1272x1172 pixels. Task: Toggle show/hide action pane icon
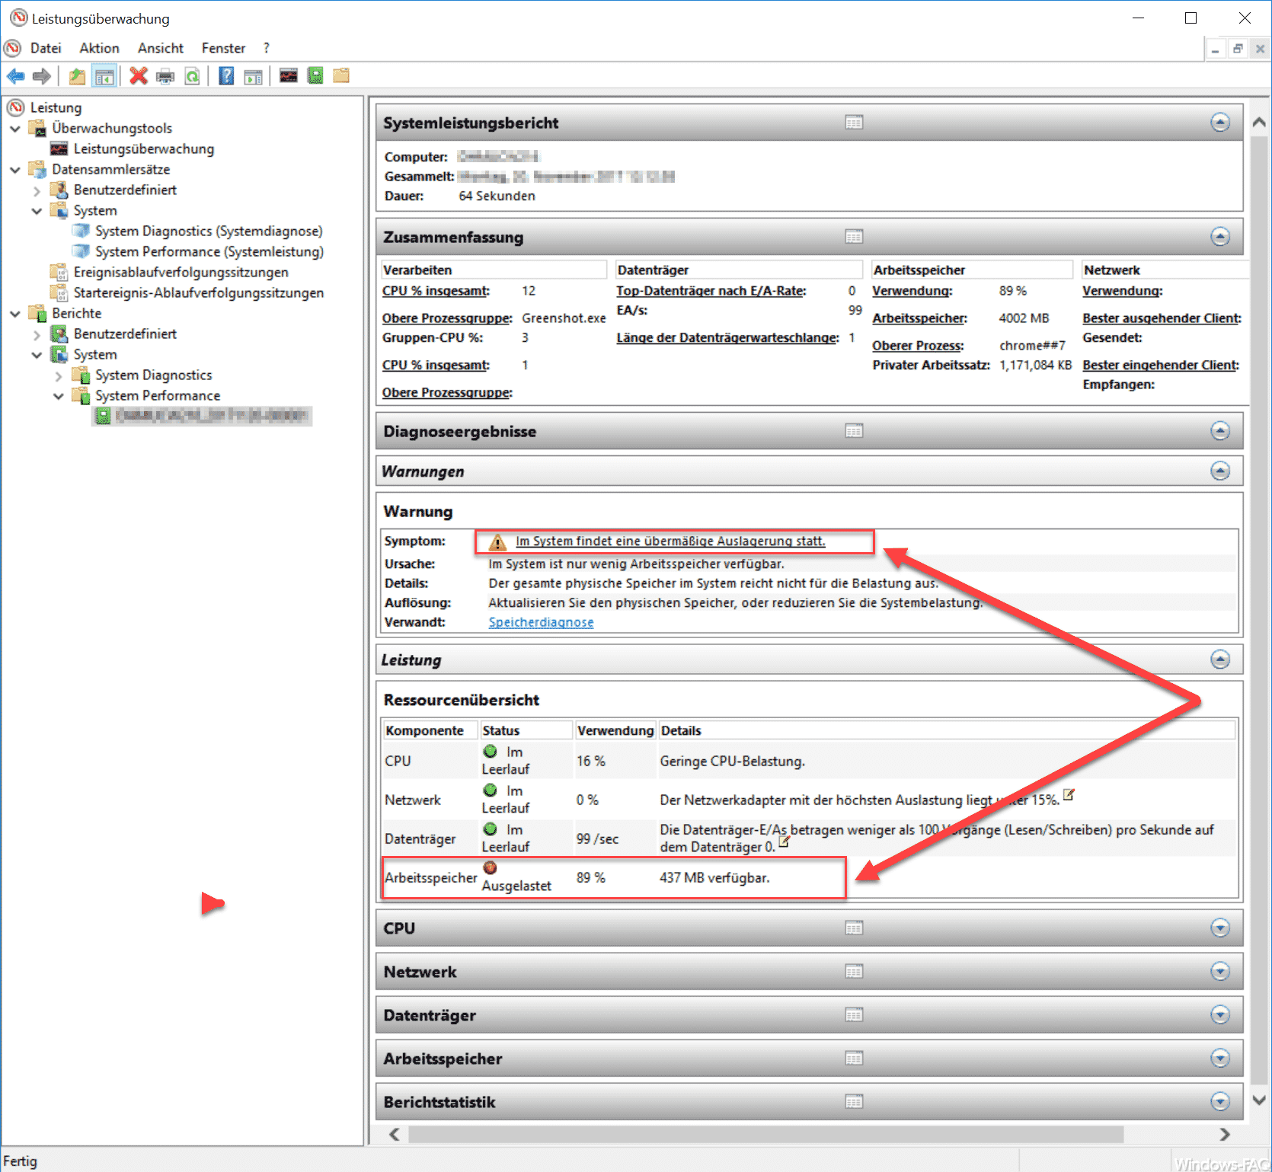pyautogui.click(x=253, y=76)
